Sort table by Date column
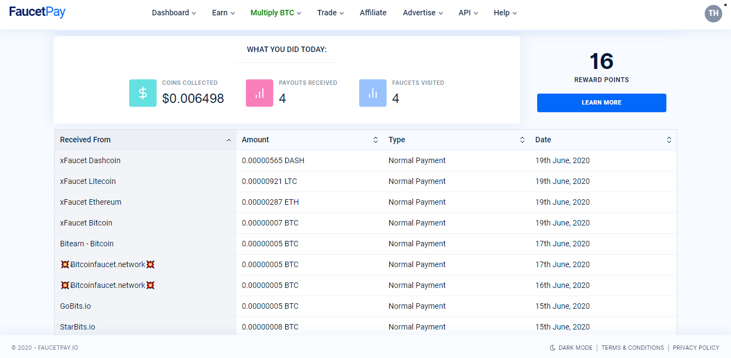731x358 pixels. (603, 140)
